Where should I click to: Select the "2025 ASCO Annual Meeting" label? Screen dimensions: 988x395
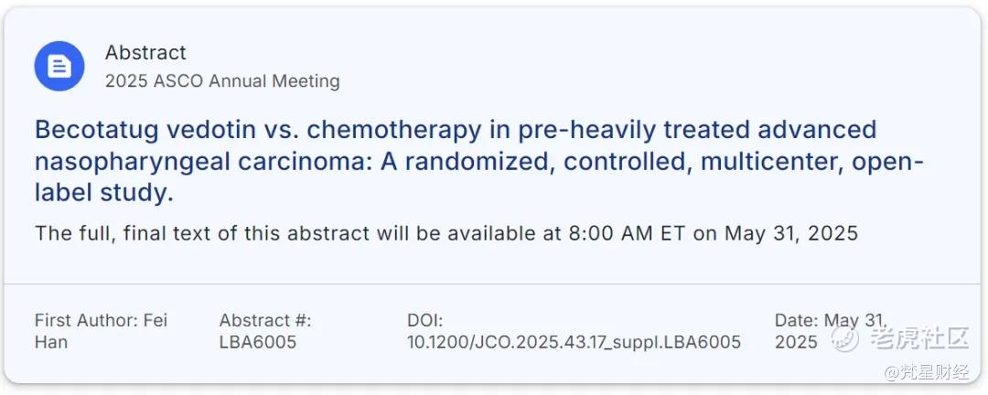coord(222,81)
